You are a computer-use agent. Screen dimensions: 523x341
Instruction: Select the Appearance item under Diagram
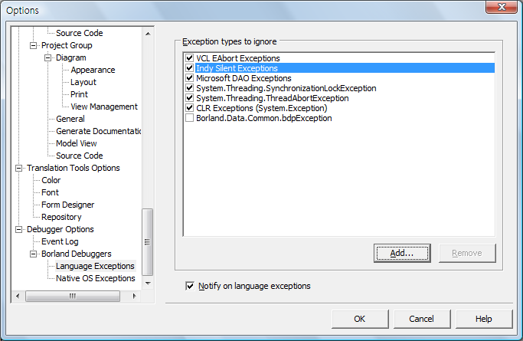(93, 70)
